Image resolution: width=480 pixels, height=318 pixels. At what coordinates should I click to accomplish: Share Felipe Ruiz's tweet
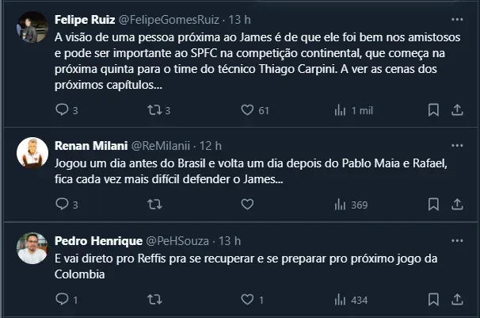tap(458, 110)
